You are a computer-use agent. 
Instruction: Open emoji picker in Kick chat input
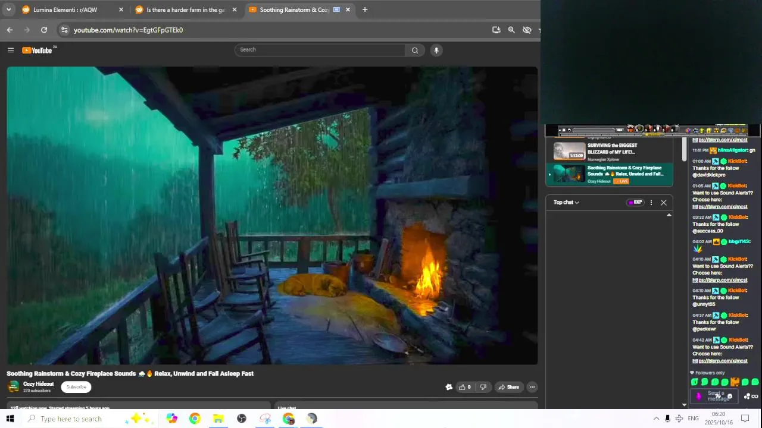pos(730,396)
